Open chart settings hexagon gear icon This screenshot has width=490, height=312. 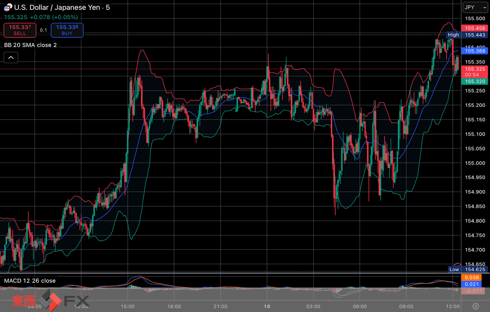(x=475, y=306)
